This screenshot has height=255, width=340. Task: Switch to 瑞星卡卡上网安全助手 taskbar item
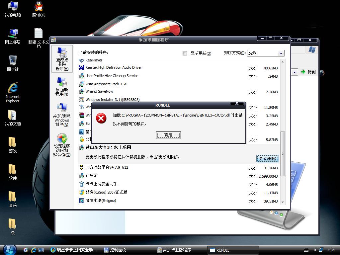[x=74, y=250]
